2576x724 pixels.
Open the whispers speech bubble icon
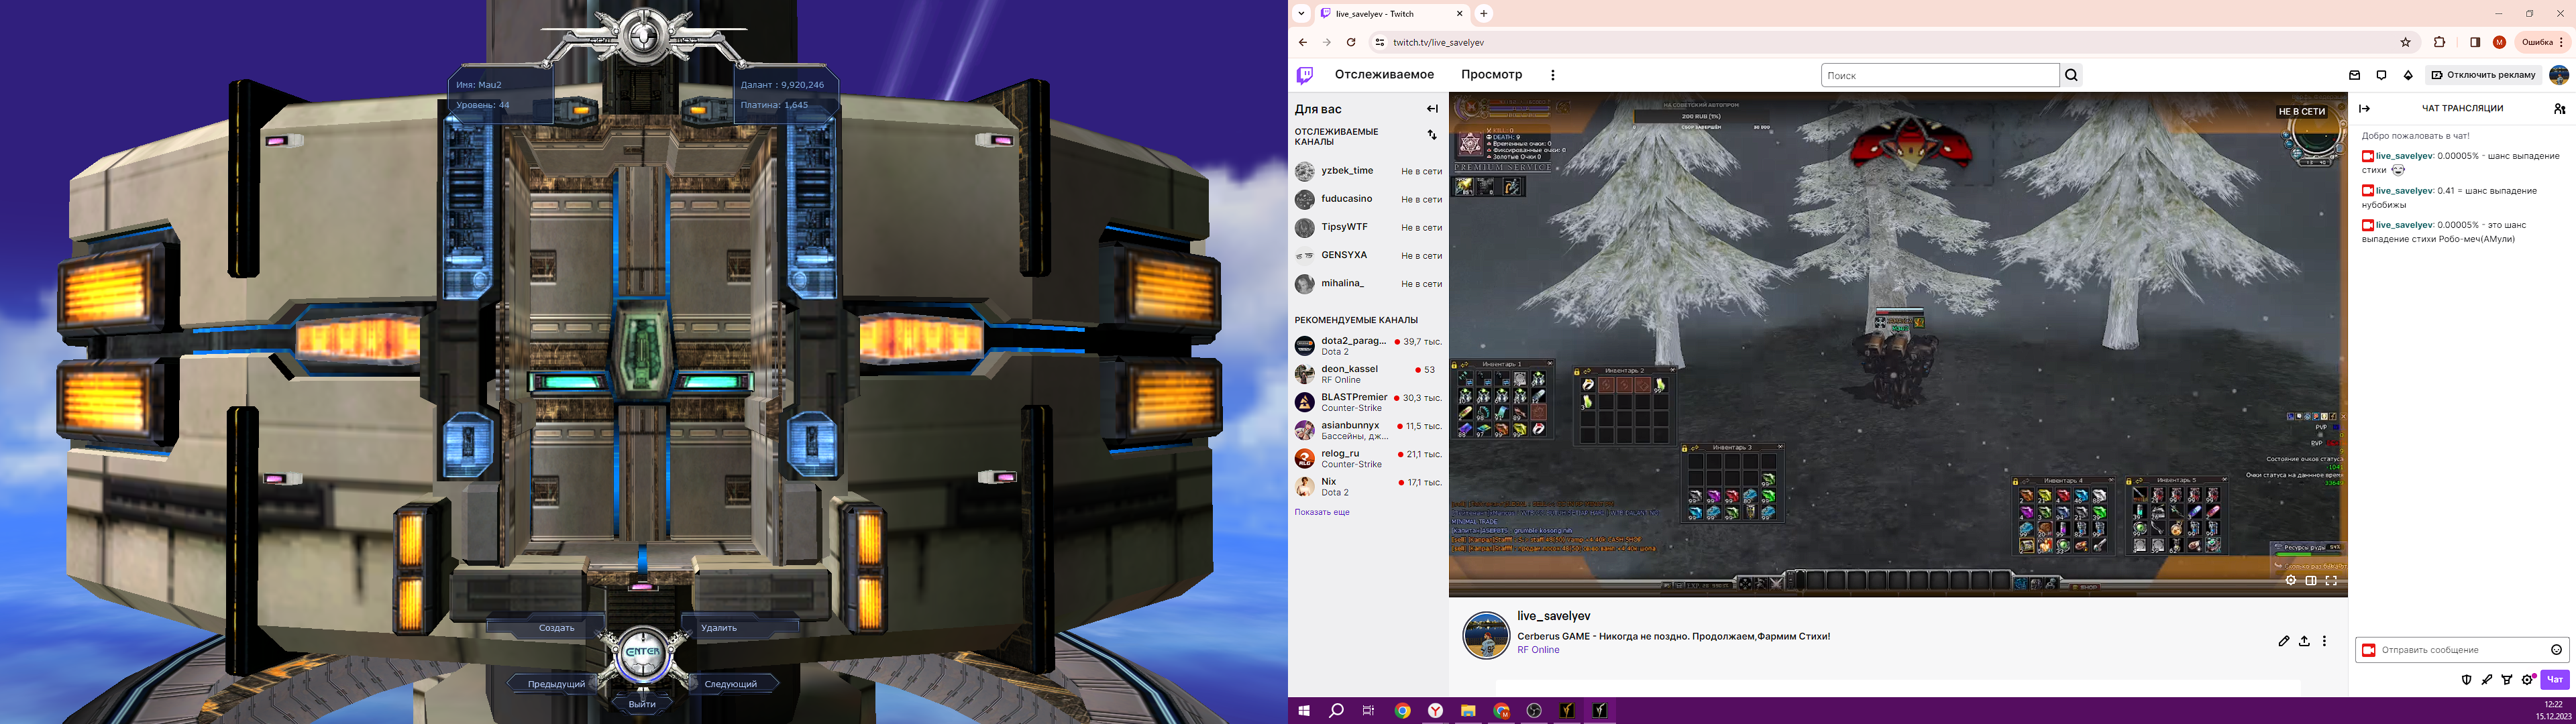click(x=2381, y=75)
